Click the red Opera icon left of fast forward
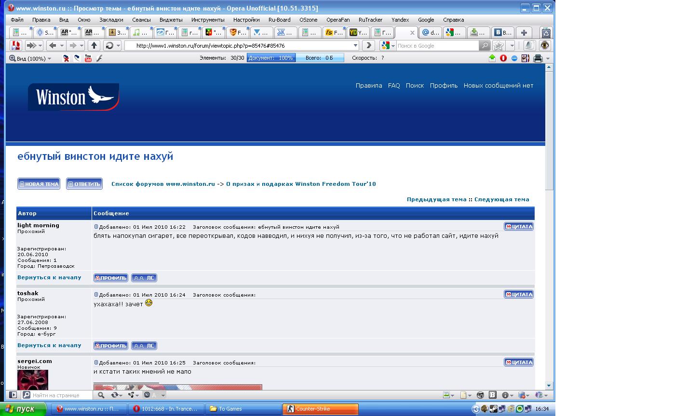Viewport: 687px width, 416px height. (x=15, y=45)
